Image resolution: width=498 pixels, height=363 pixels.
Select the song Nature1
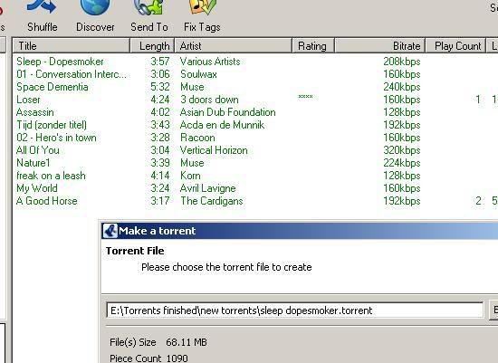click(34, 163)
